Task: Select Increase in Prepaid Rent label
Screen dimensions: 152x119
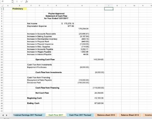Action: tap(38, 42)
